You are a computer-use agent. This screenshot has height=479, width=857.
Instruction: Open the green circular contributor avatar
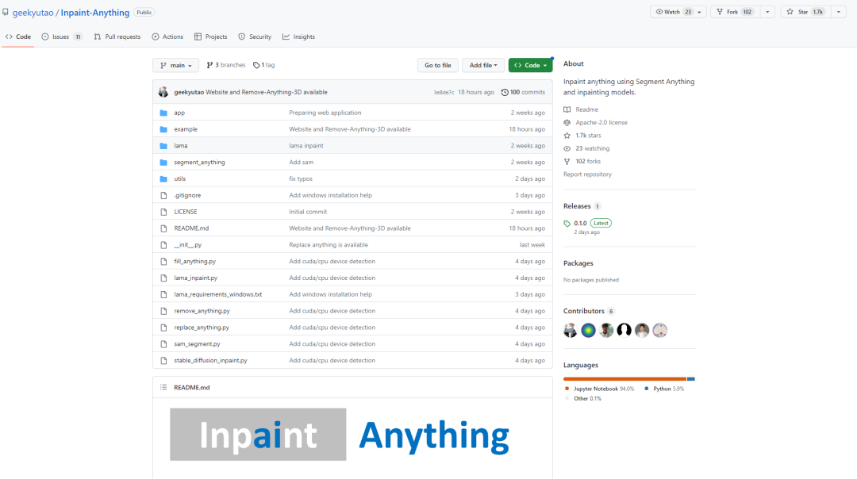pyautogui.click(x=588, y=330)
